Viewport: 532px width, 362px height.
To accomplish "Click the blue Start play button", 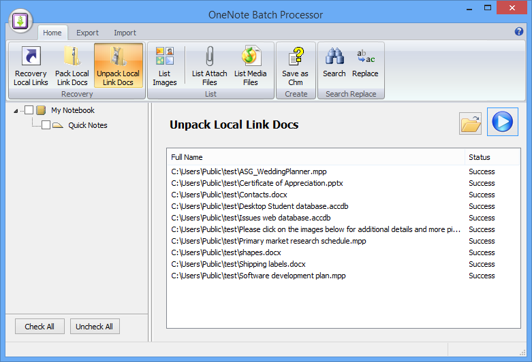I will [503, 122].
